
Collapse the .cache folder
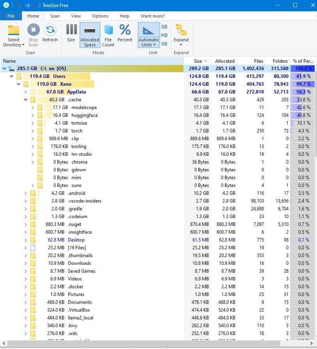(26, 100)
